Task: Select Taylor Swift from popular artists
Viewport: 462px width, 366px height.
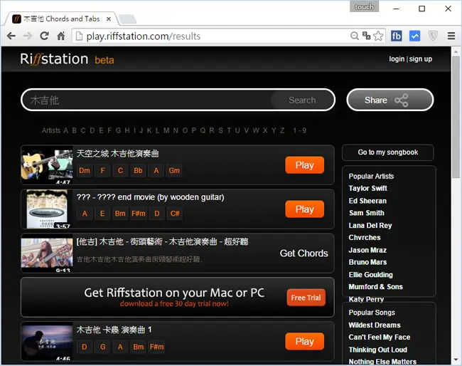Action: point(367,188)
